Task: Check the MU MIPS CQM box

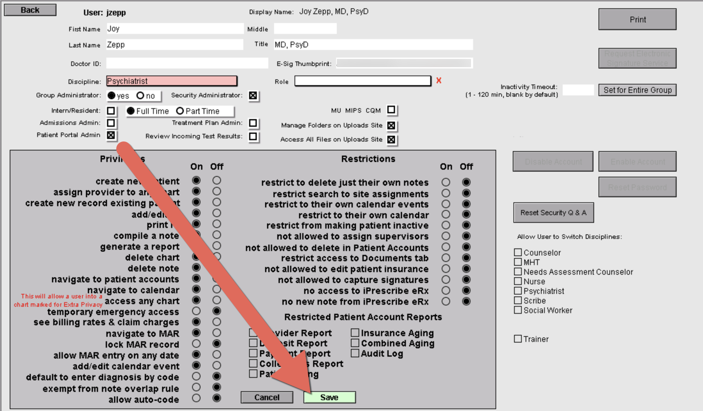Action: point(391,110)
